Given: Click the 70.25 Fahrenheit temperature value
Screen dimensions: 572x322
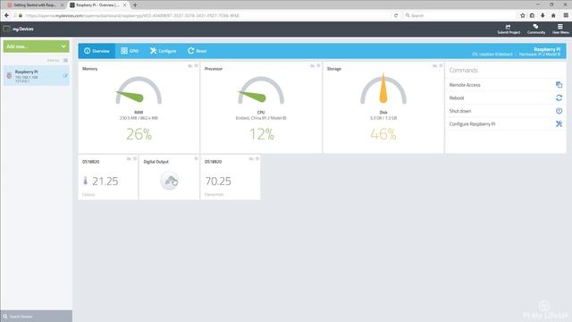Looking at the screenshot, I should click(218, 181).
